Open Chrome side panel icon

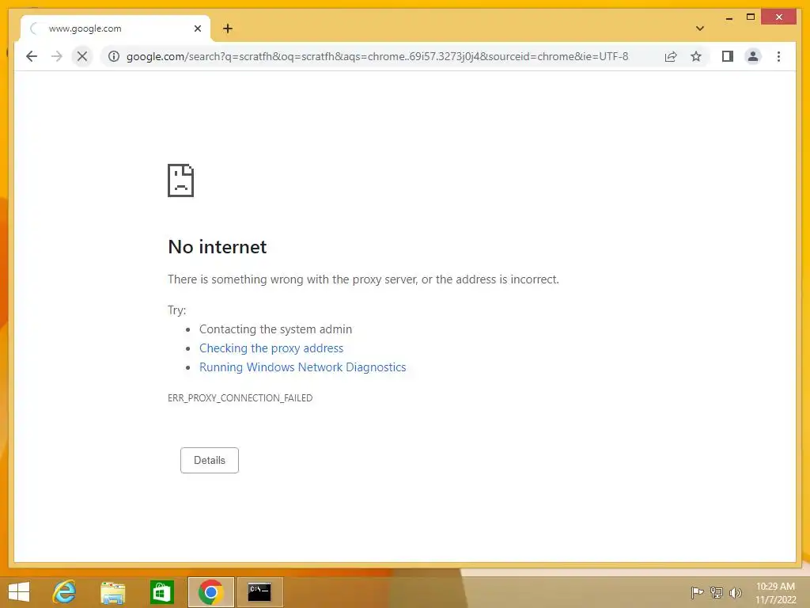[x=728, y=56]
